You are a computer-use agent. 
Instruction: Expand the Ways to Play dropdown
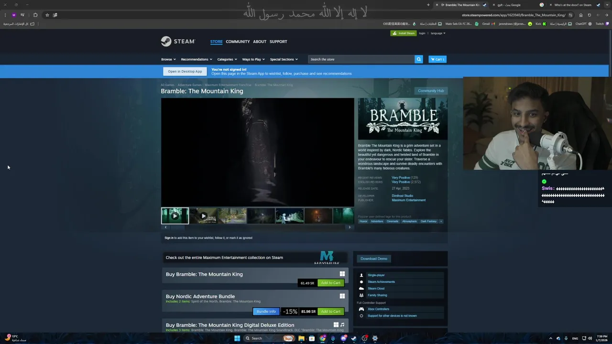tap(253, 59)
